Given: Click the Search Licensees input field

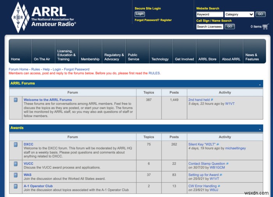Looking at the screenshot, I should (x=210, y=27).
